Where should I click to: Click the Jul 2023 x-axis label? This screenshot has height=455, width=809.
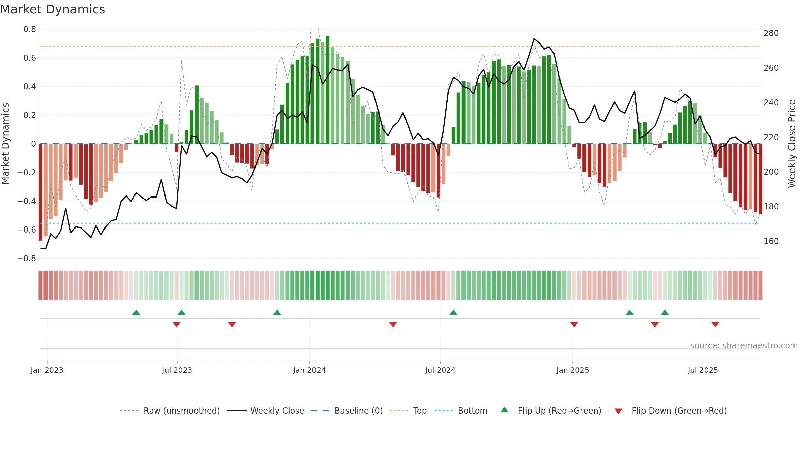click(177, 370)
